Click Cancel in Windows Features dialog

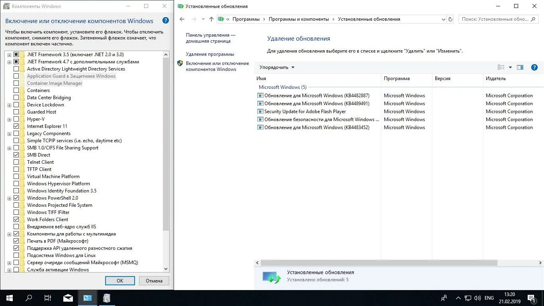coord(154,280)
